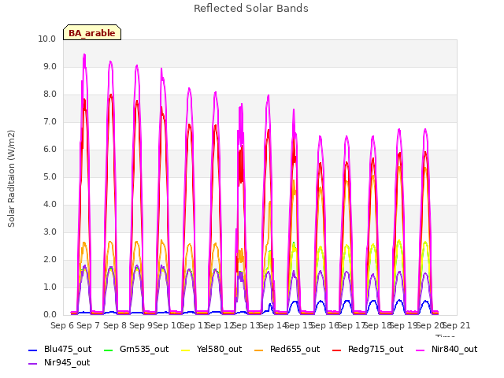Click the orange Red655_out legend swatch

point(258,350)
